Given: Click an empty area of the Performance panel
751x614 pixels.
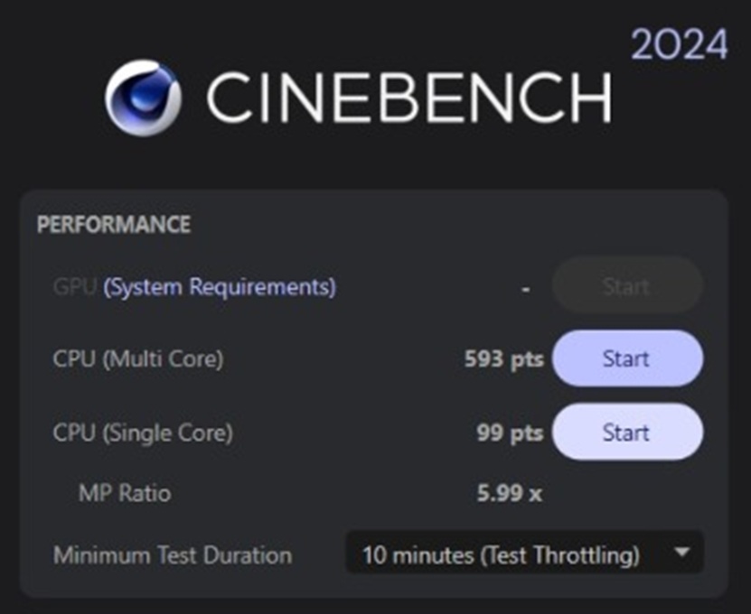Looking at the screenshot, I should (383, 225).
